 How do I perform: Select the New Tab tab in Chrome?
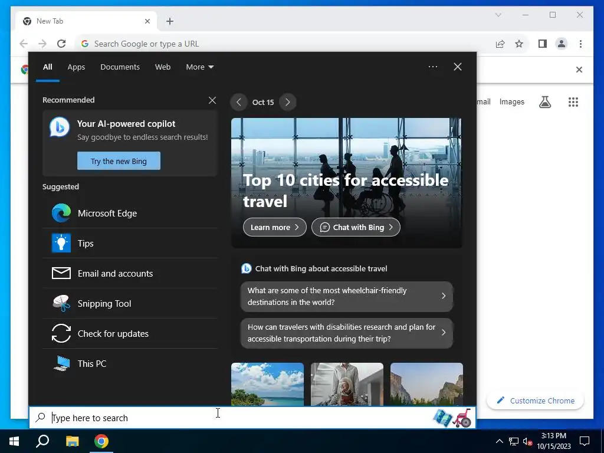[x=86, y=21]
